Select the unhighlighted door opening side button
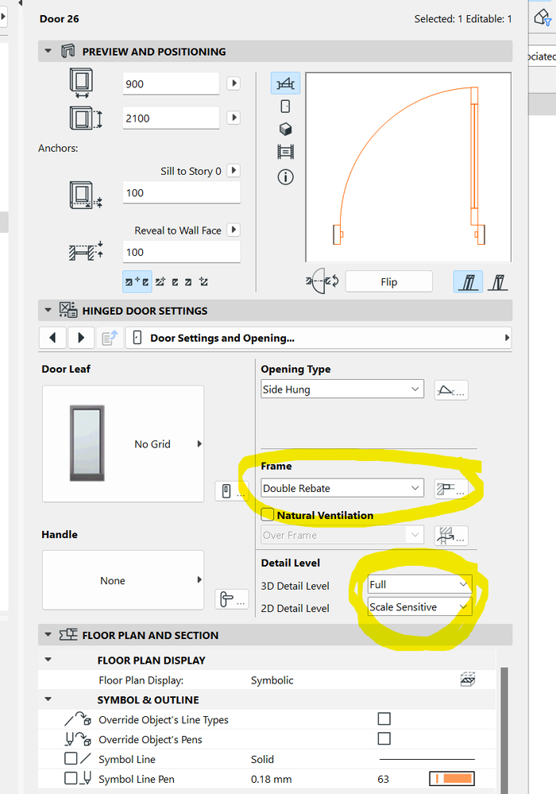The image size is (556, 794). 498,281
